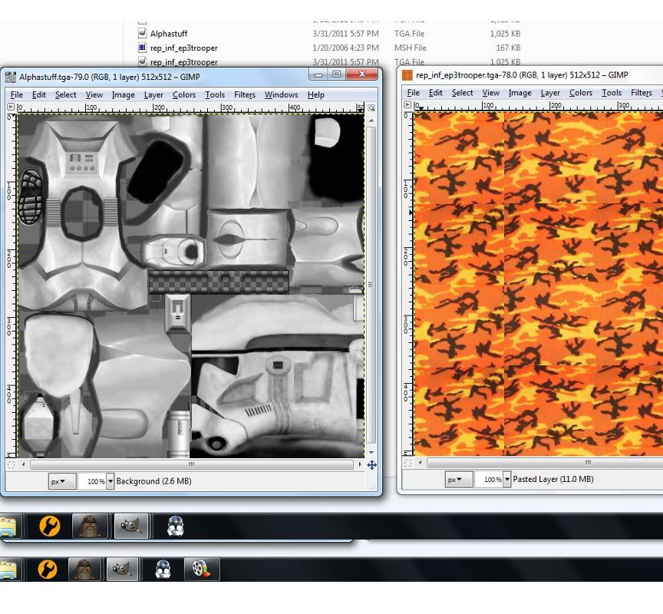Toggle zoom-on-resize icon in the Alphastuff window
The image size is (663, 614).
pos(371,107)
